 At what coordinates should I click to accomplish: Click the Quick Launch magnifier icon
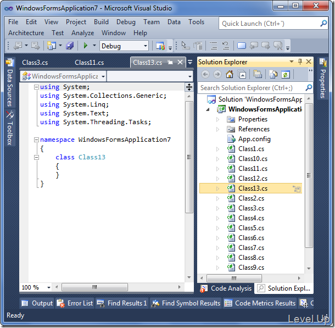tap(323, 23)
